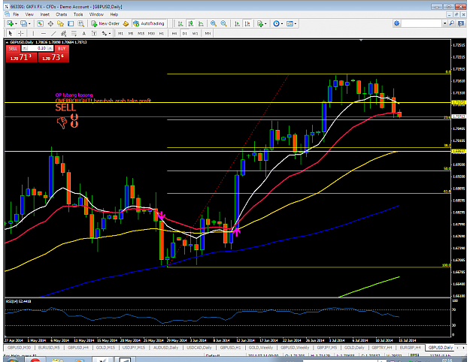
Task: Open the Strategy Tester icon
Action: pyautogui.click(x=81, y=23)
